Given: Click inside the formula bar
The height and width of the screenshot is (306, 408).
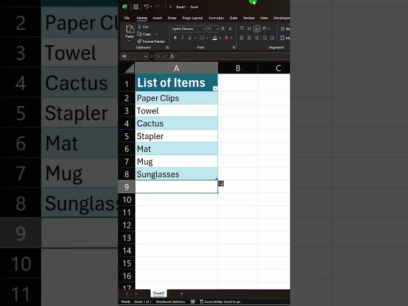Looking at the screenshot, I should [233, 56].
